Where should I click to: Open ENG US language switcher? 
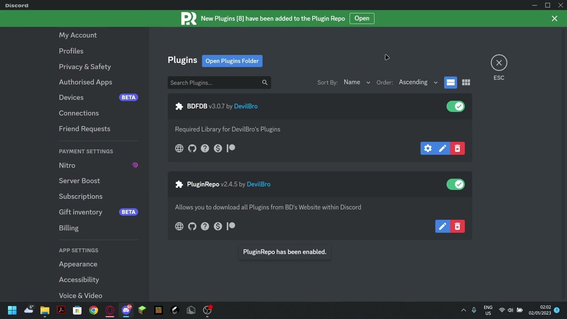pyautogui.click(x=488, y=310)
